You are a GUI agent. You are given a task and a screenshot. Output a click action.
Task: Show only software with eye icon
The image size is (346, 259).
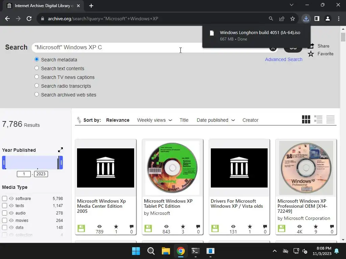(x=11, y=198)
